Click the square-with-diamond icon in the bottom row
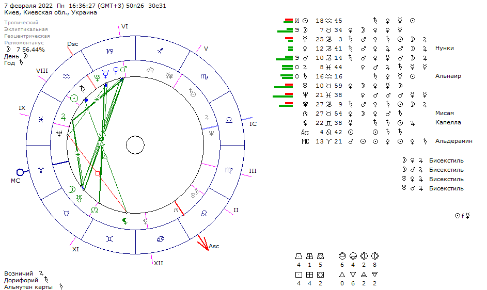This screenshot has width=487, height=290. 320,275
